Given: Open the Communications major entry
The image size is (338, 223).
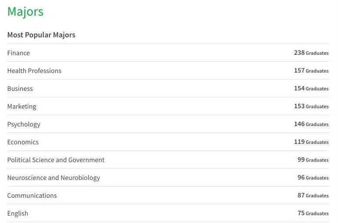Looking at the screenshot, I should (32, 196).
